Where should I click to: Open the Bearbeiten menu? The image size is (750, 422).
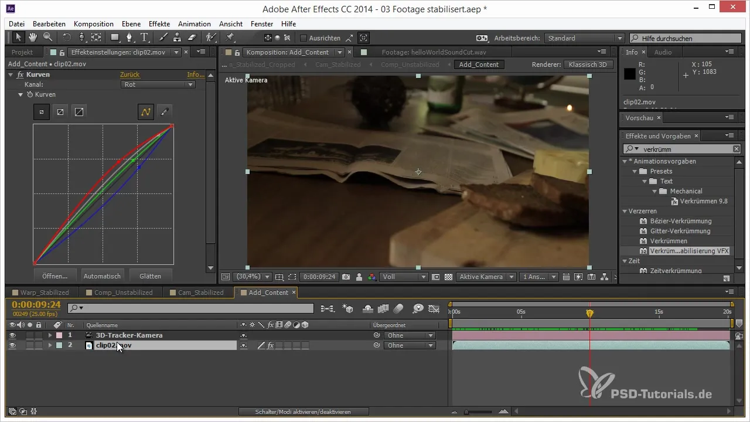[x=49, y=24]
